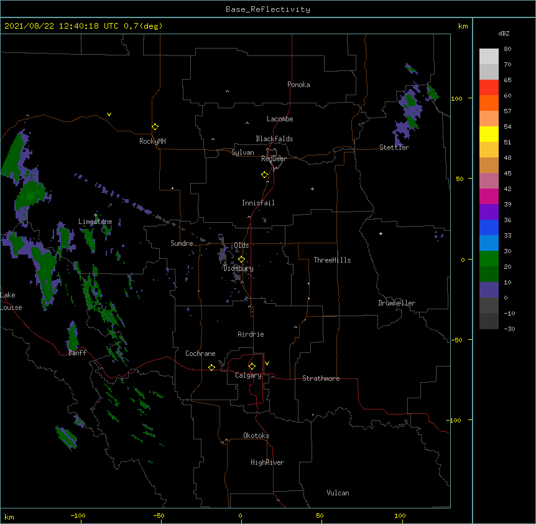Select the Blackfalds label
The height and width of the screenshot is (524, 536).
point(274,139)
